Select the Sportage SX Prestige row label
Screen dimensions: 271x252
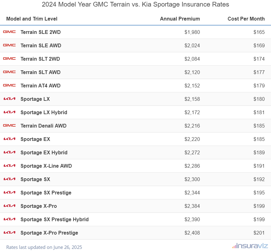coord(46,193)
